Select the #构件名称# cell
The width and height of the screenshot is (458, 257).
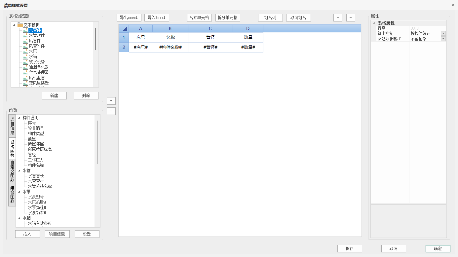point(170,47)
